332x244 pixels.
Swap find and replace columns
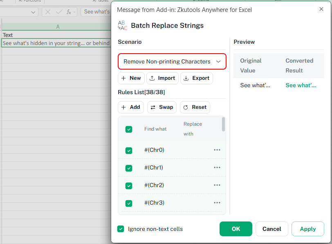tap(162, 107)
